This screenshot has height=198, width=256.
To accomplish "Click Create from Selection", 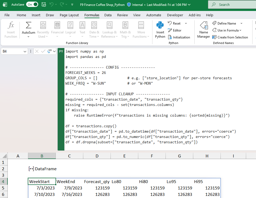I will coord(230,37).
